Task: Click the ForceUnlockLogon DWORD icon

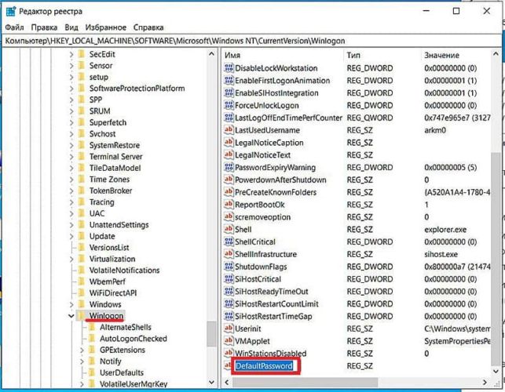Action: point(229,105)
